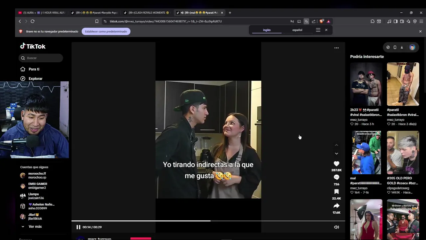This screenshot has width=426, height=240.
Task: Open comments via the speech bubble icon
Action: (x=336, y=177)
